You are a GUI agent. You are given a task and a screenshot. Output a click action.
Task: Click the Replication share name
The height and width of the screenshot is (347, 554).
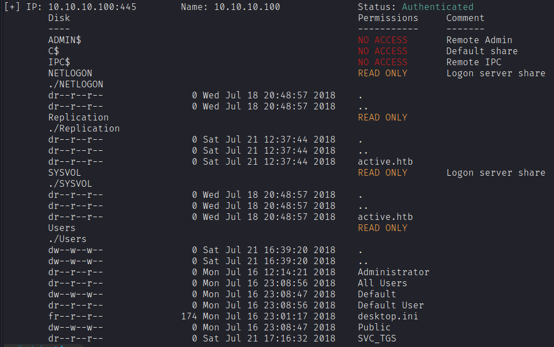[x=79, y=117]
